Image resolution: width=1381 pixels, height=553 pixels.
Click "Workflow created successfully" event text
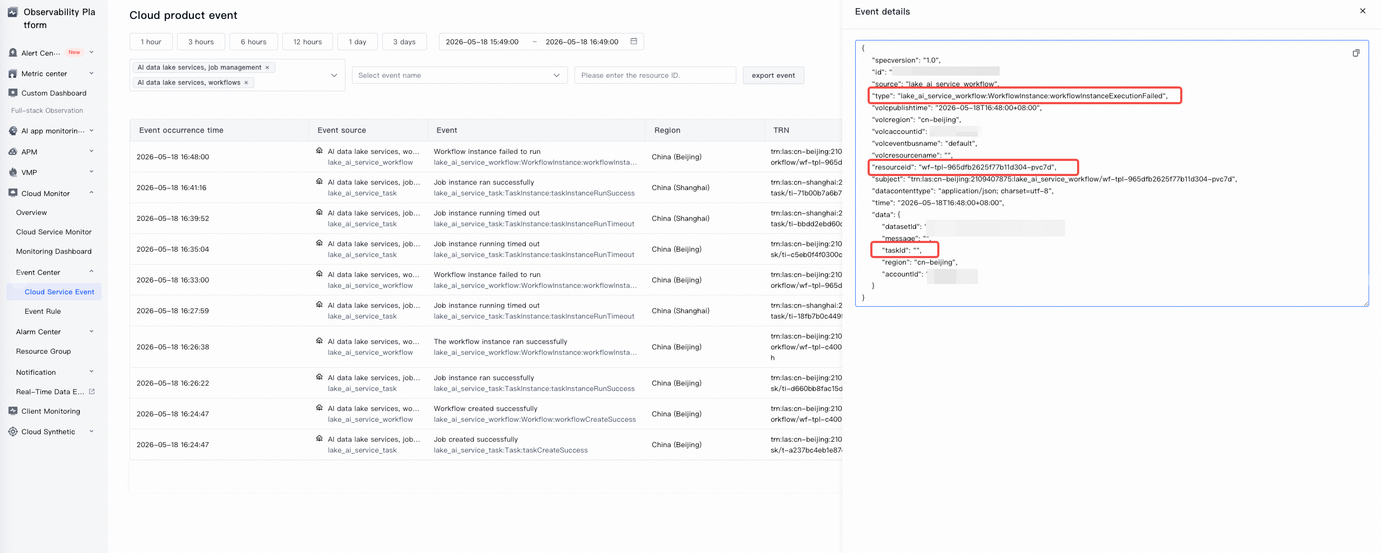486,408
